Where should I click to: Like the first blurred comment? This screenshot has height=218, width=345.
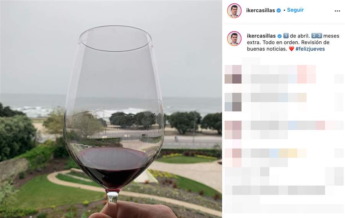[339, 79]
